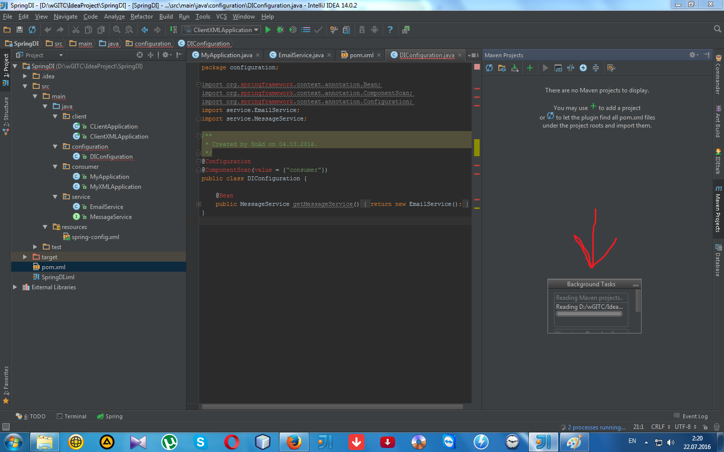Image resolution: width=724 pixels, height=452 pixels.
Task: Open the Project view selector dropdown
Action: (39, 55)
